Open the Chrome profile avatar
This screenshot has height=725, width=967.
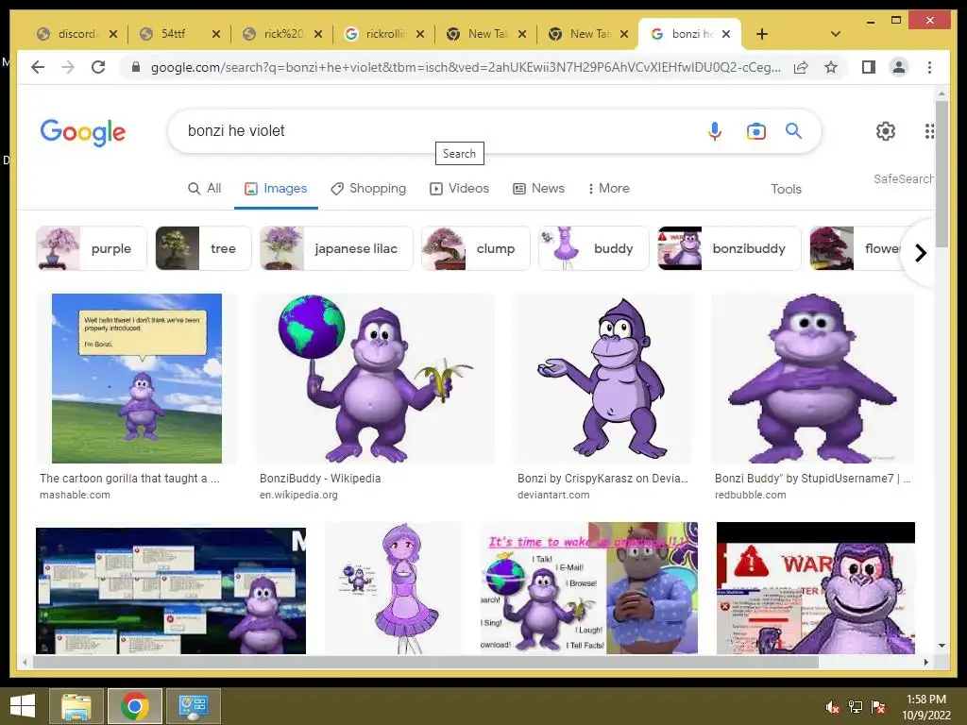(x=899, y=67)
